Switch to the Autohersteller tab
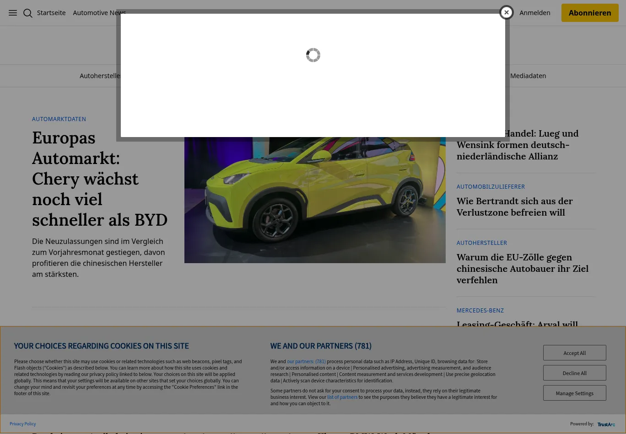The height and width of the screenshot is (434, 626). point(101,75)
